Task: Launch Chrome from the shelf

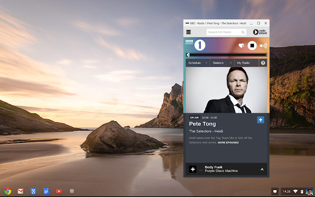Action: (8, 191)
